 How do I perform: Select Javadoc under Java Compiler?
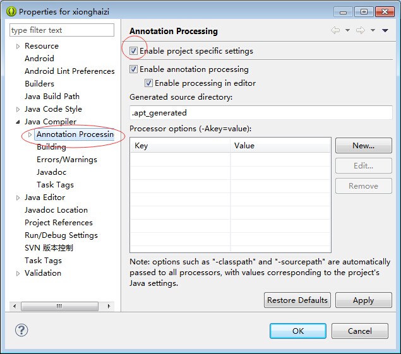(x=51, y=172)
